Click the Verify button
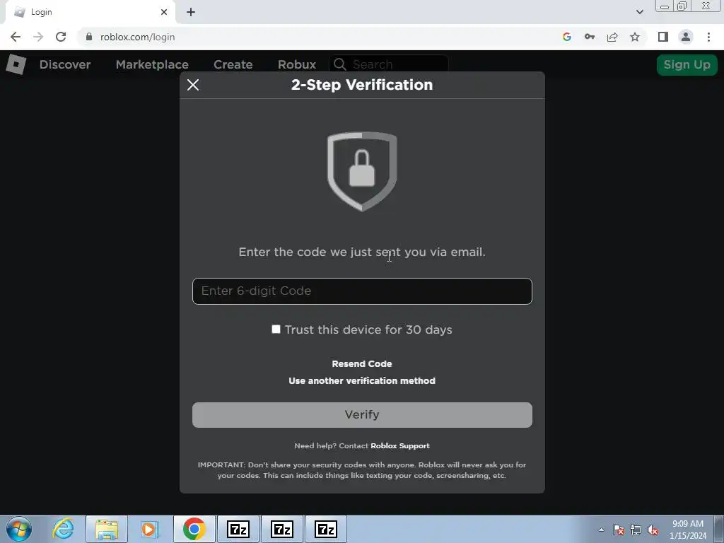Image resolution: width=724 pixels, height=543 pixels. (362, 414)
